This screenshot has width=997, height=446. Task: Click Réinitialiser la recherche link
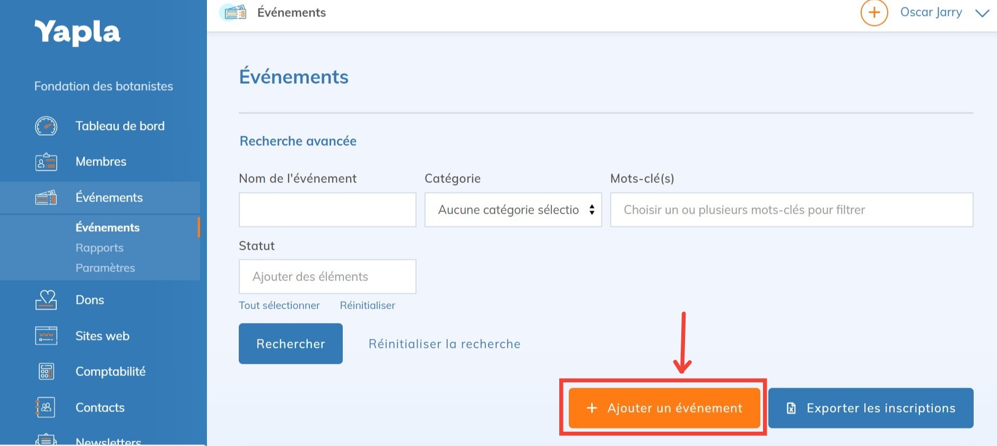coord(444,344)
